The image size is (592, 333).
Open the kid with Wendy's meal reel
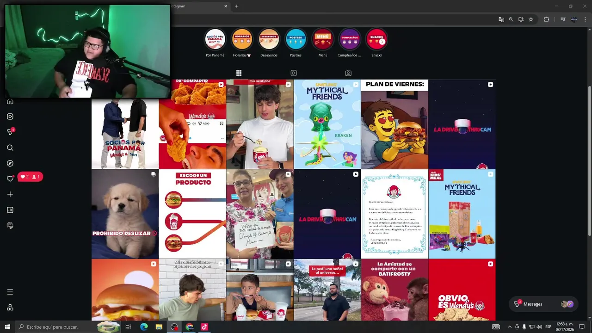(x=260, y=290)
